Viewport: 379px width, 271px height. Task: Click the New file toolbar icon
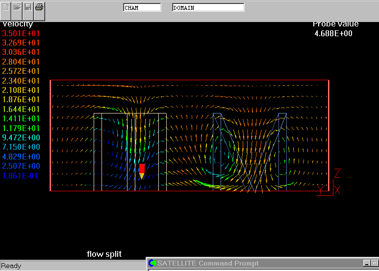(6, 8)
